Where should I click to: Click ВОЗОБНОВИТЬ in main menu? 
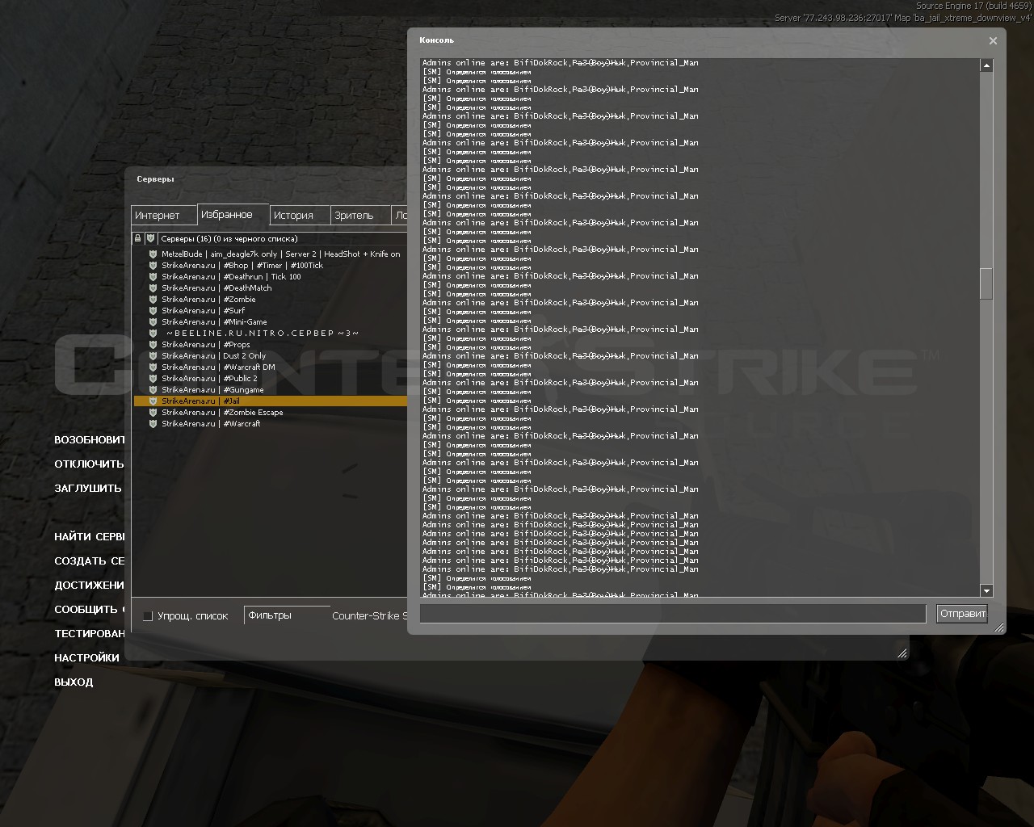coord(89,440)
